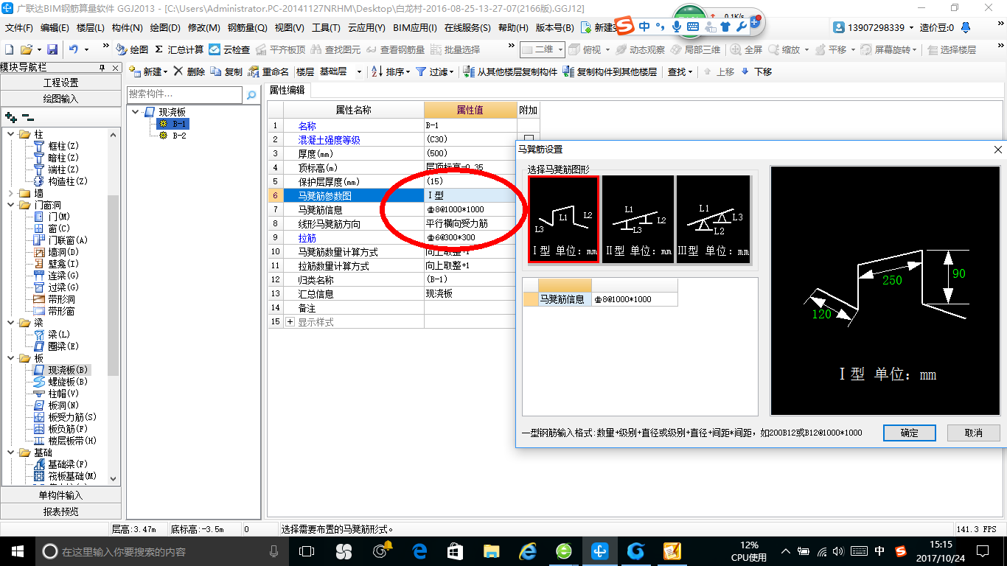Click the 下移 move down arrow

click(x=756, y=71)
